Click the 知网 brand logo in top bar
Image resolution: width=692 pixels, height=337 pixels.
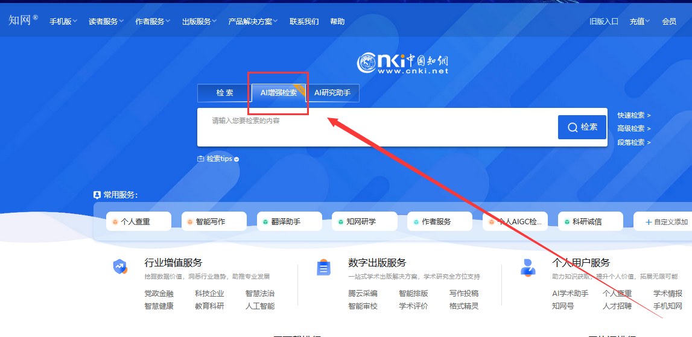click(23, 20)
